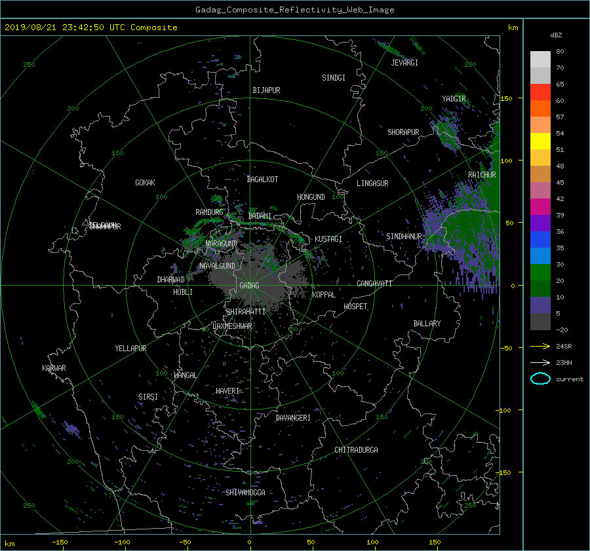Click the SIRSI city label
The height and width of the screenshot is (551, 590).
(x=148, y=397)
